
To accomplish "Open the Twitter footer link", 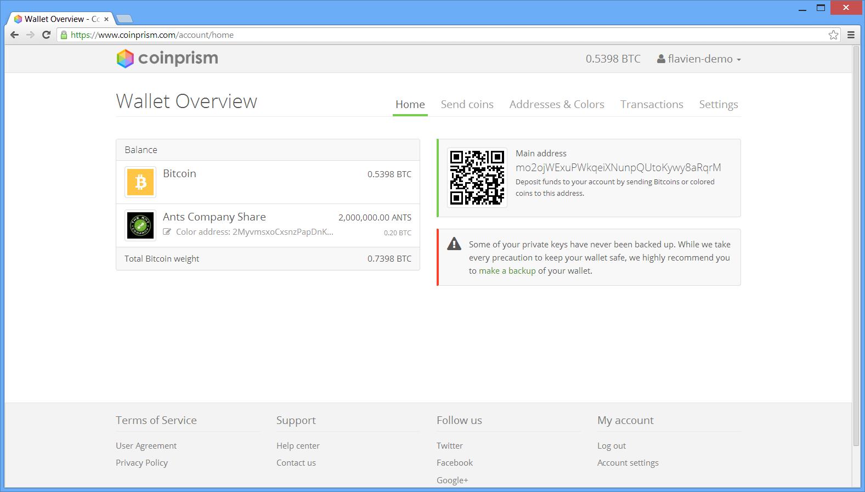I will [x=450, y=446].
